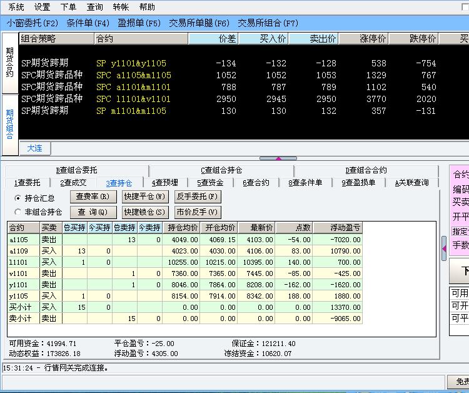Open the 设置 menu
Screen dimensions: 469x393
click(42, 7)
